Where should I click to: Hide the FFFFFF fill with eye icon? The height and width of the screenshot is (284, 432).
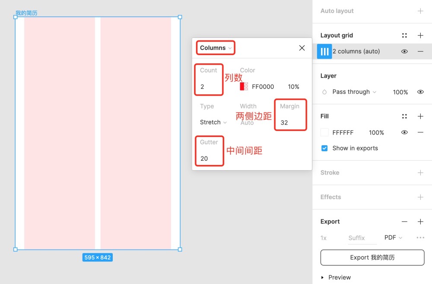pyautogui.click(x=404, y=132)
